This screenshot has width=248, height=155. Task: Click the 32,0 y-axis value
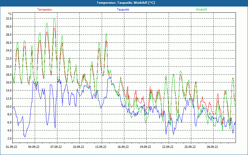point(9,19)
